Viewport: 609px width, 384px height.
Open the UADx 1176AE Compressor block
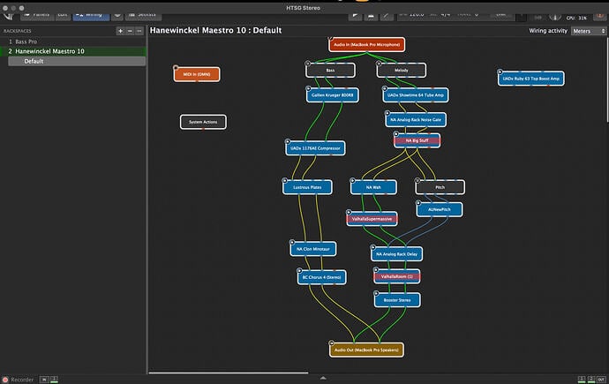tap(315, 148)
